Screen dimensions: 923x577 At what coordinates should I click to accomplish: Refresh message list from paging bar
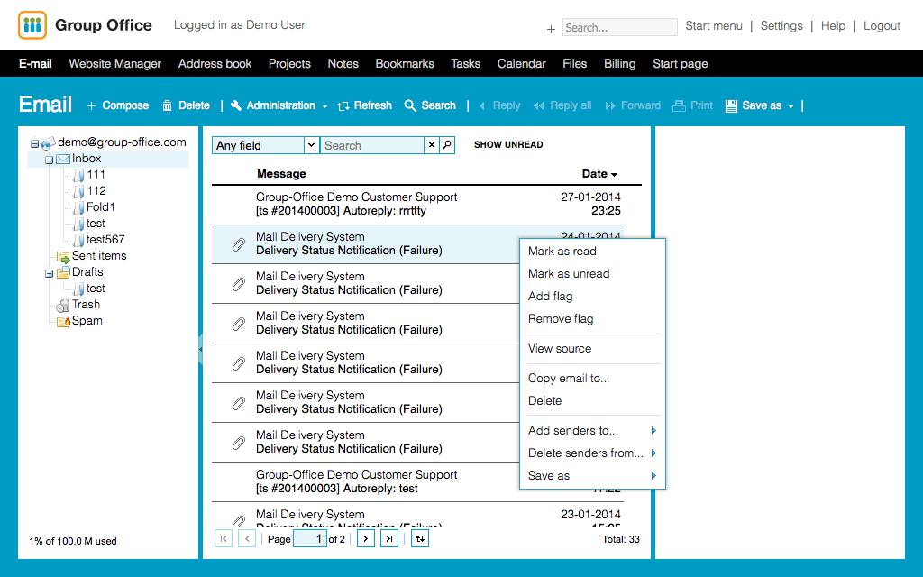[420, 538]
